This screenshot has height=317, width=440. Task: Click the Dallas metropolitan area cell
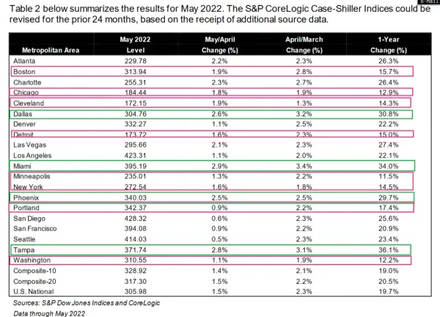click(24, 114)
